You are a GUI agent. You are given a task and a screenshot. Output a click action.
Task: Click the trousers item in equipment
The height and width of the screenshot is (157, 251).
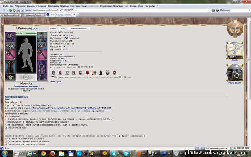(x=42, y=67)
